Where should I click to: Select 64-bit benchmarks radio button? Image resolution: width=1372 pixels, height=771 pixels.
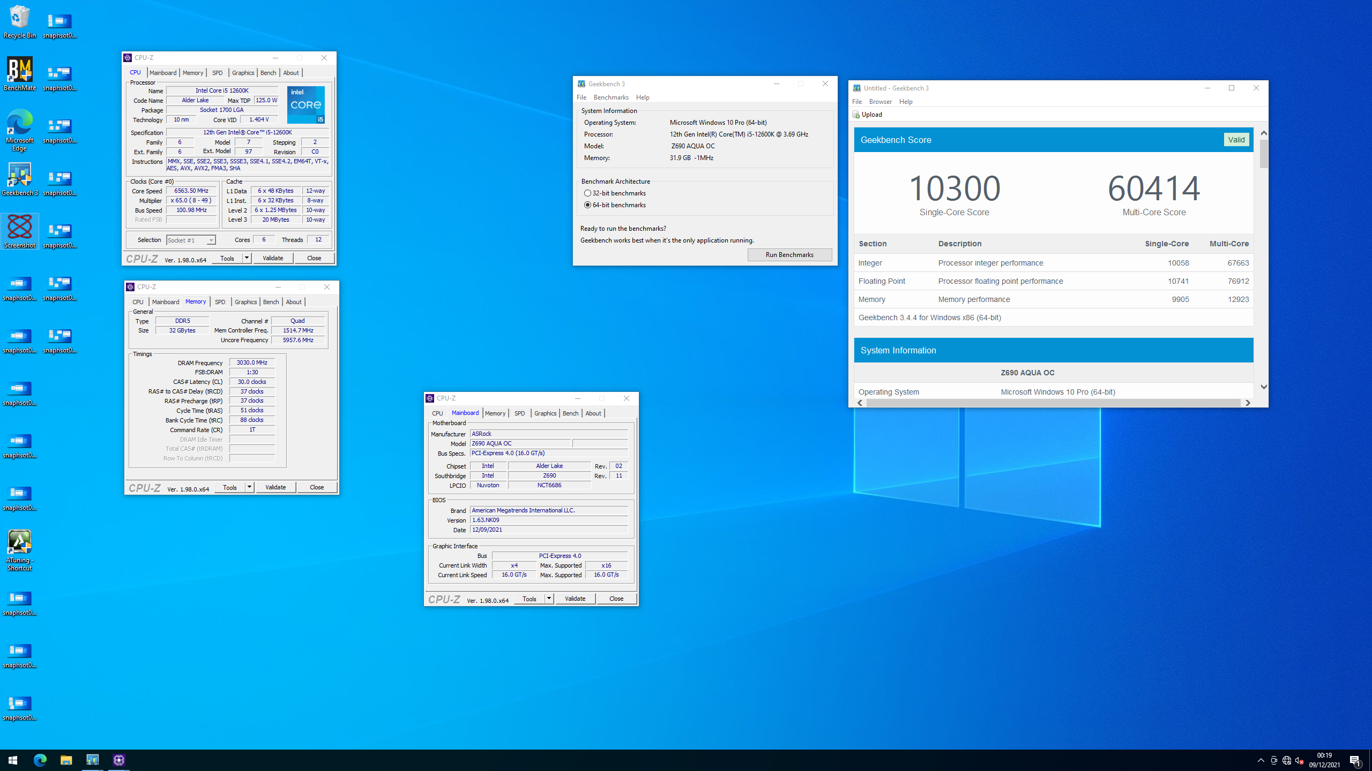[x=587, y=205]
